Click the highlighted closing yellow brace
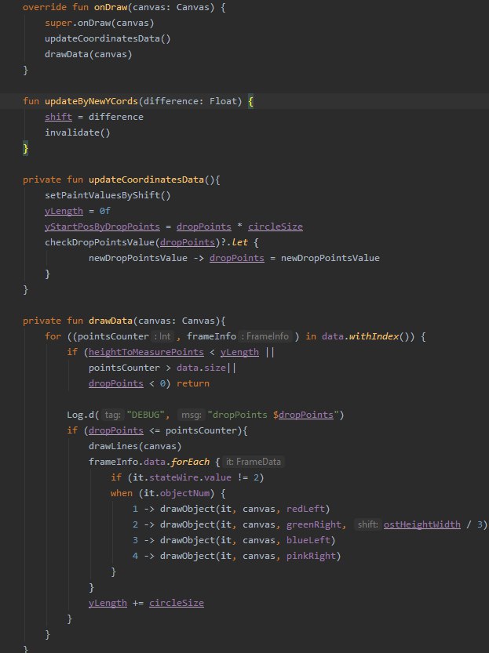The width and height of the screenshot is (489, 653). tap(25, 148)
